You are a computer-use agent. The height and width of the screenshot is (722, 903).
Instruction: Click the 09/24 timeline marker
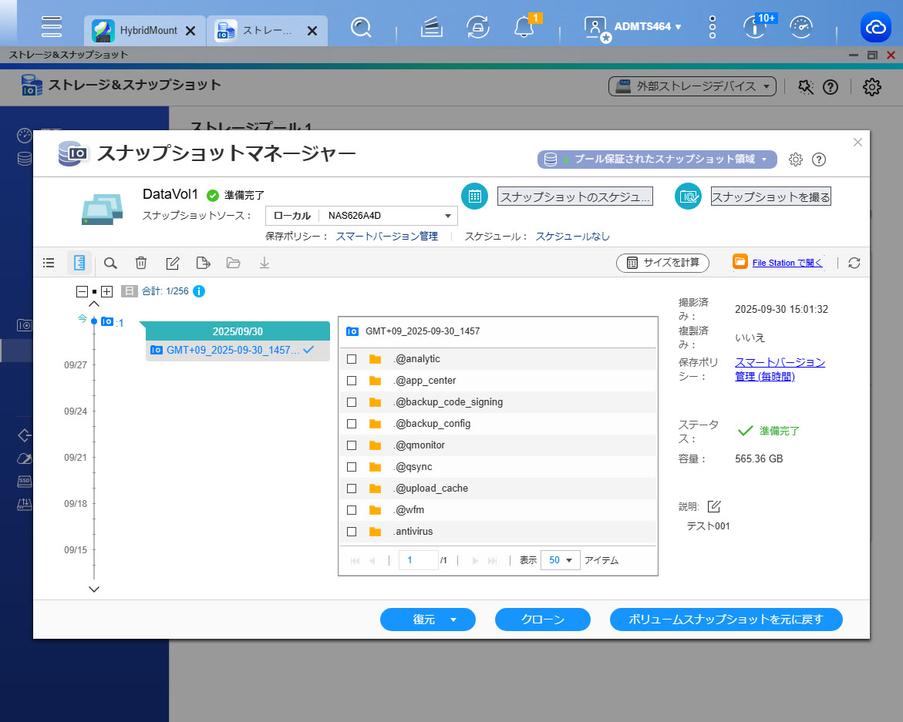click(x=76, y=411)
